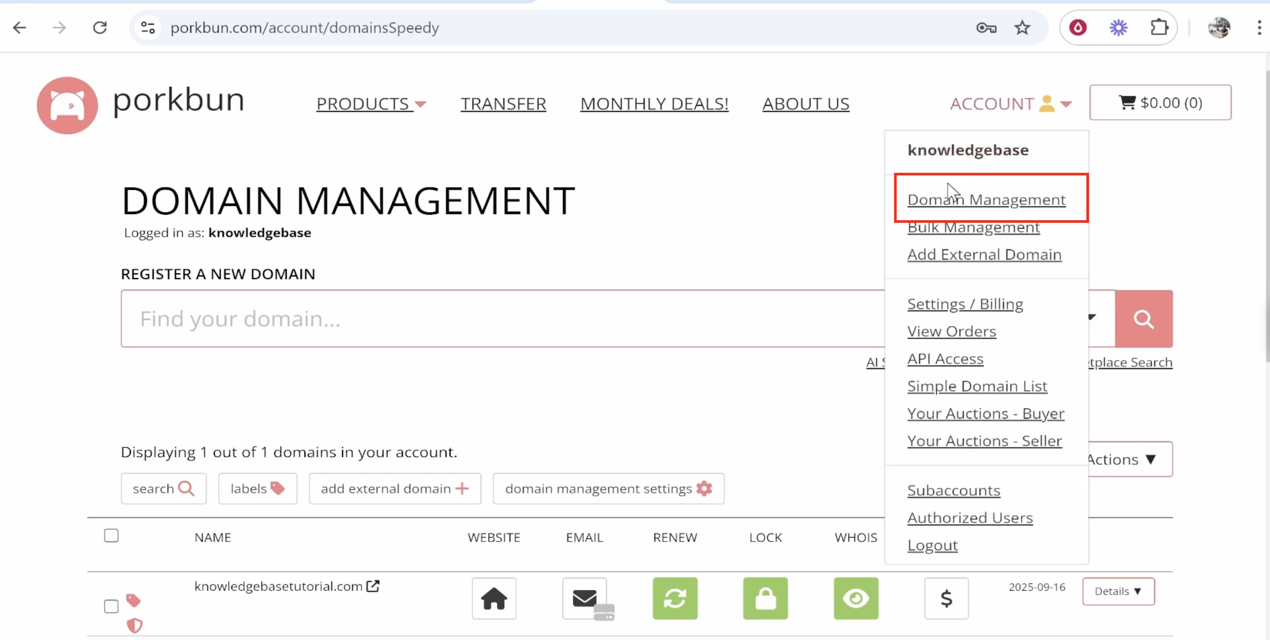
Task: Toggle the green auto-renew icon
Action: [674, 598]
